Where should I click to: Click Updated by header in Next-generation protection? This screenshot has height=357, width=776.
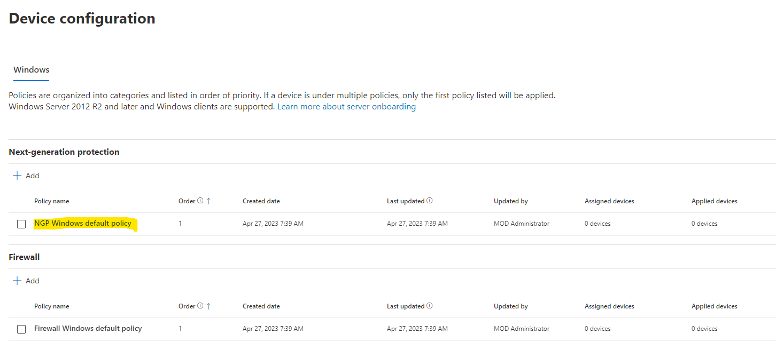(511, 201)
